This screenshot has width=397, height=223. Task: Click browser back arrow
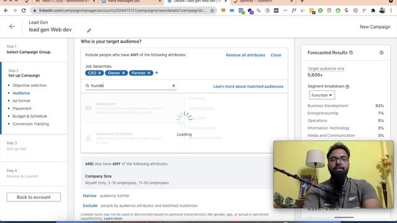pos(6,11)
